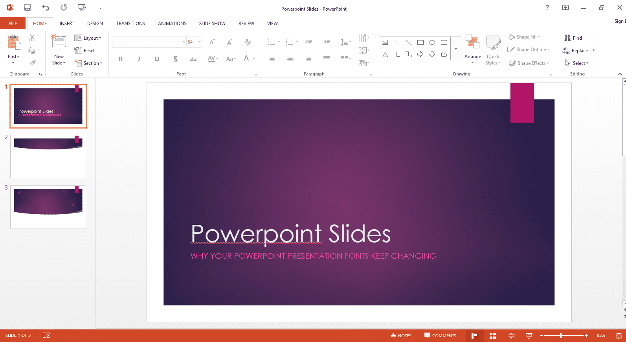Open the Section dropdown
The width and height of the screenshot is (626, 342).
click(x=88, y=63)
